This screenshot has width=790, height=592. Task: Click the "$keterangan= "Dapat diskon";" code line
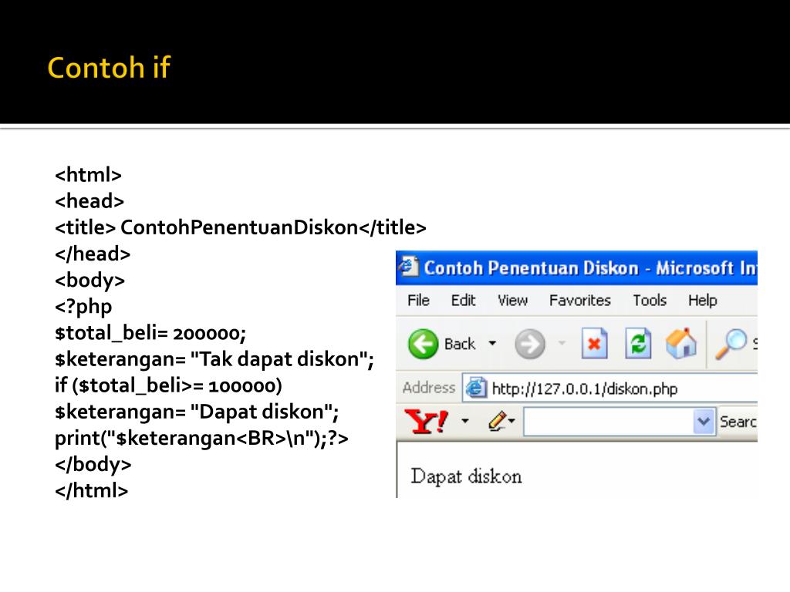[197, 412]
